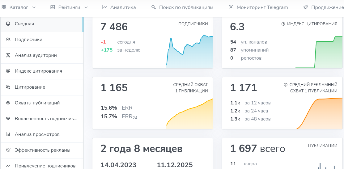Open Привлечение подписчиков in the sidebar
This screenshot has height=169, width=344.
(x=45, y=166)
